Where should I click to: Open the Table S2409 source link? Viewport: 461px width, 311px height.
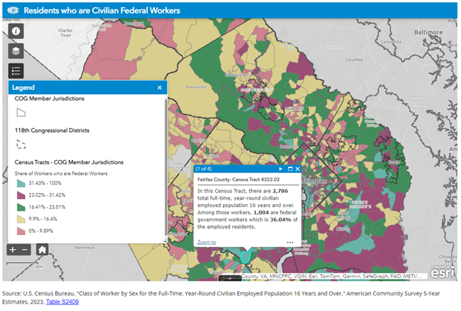tap(62, 301)
